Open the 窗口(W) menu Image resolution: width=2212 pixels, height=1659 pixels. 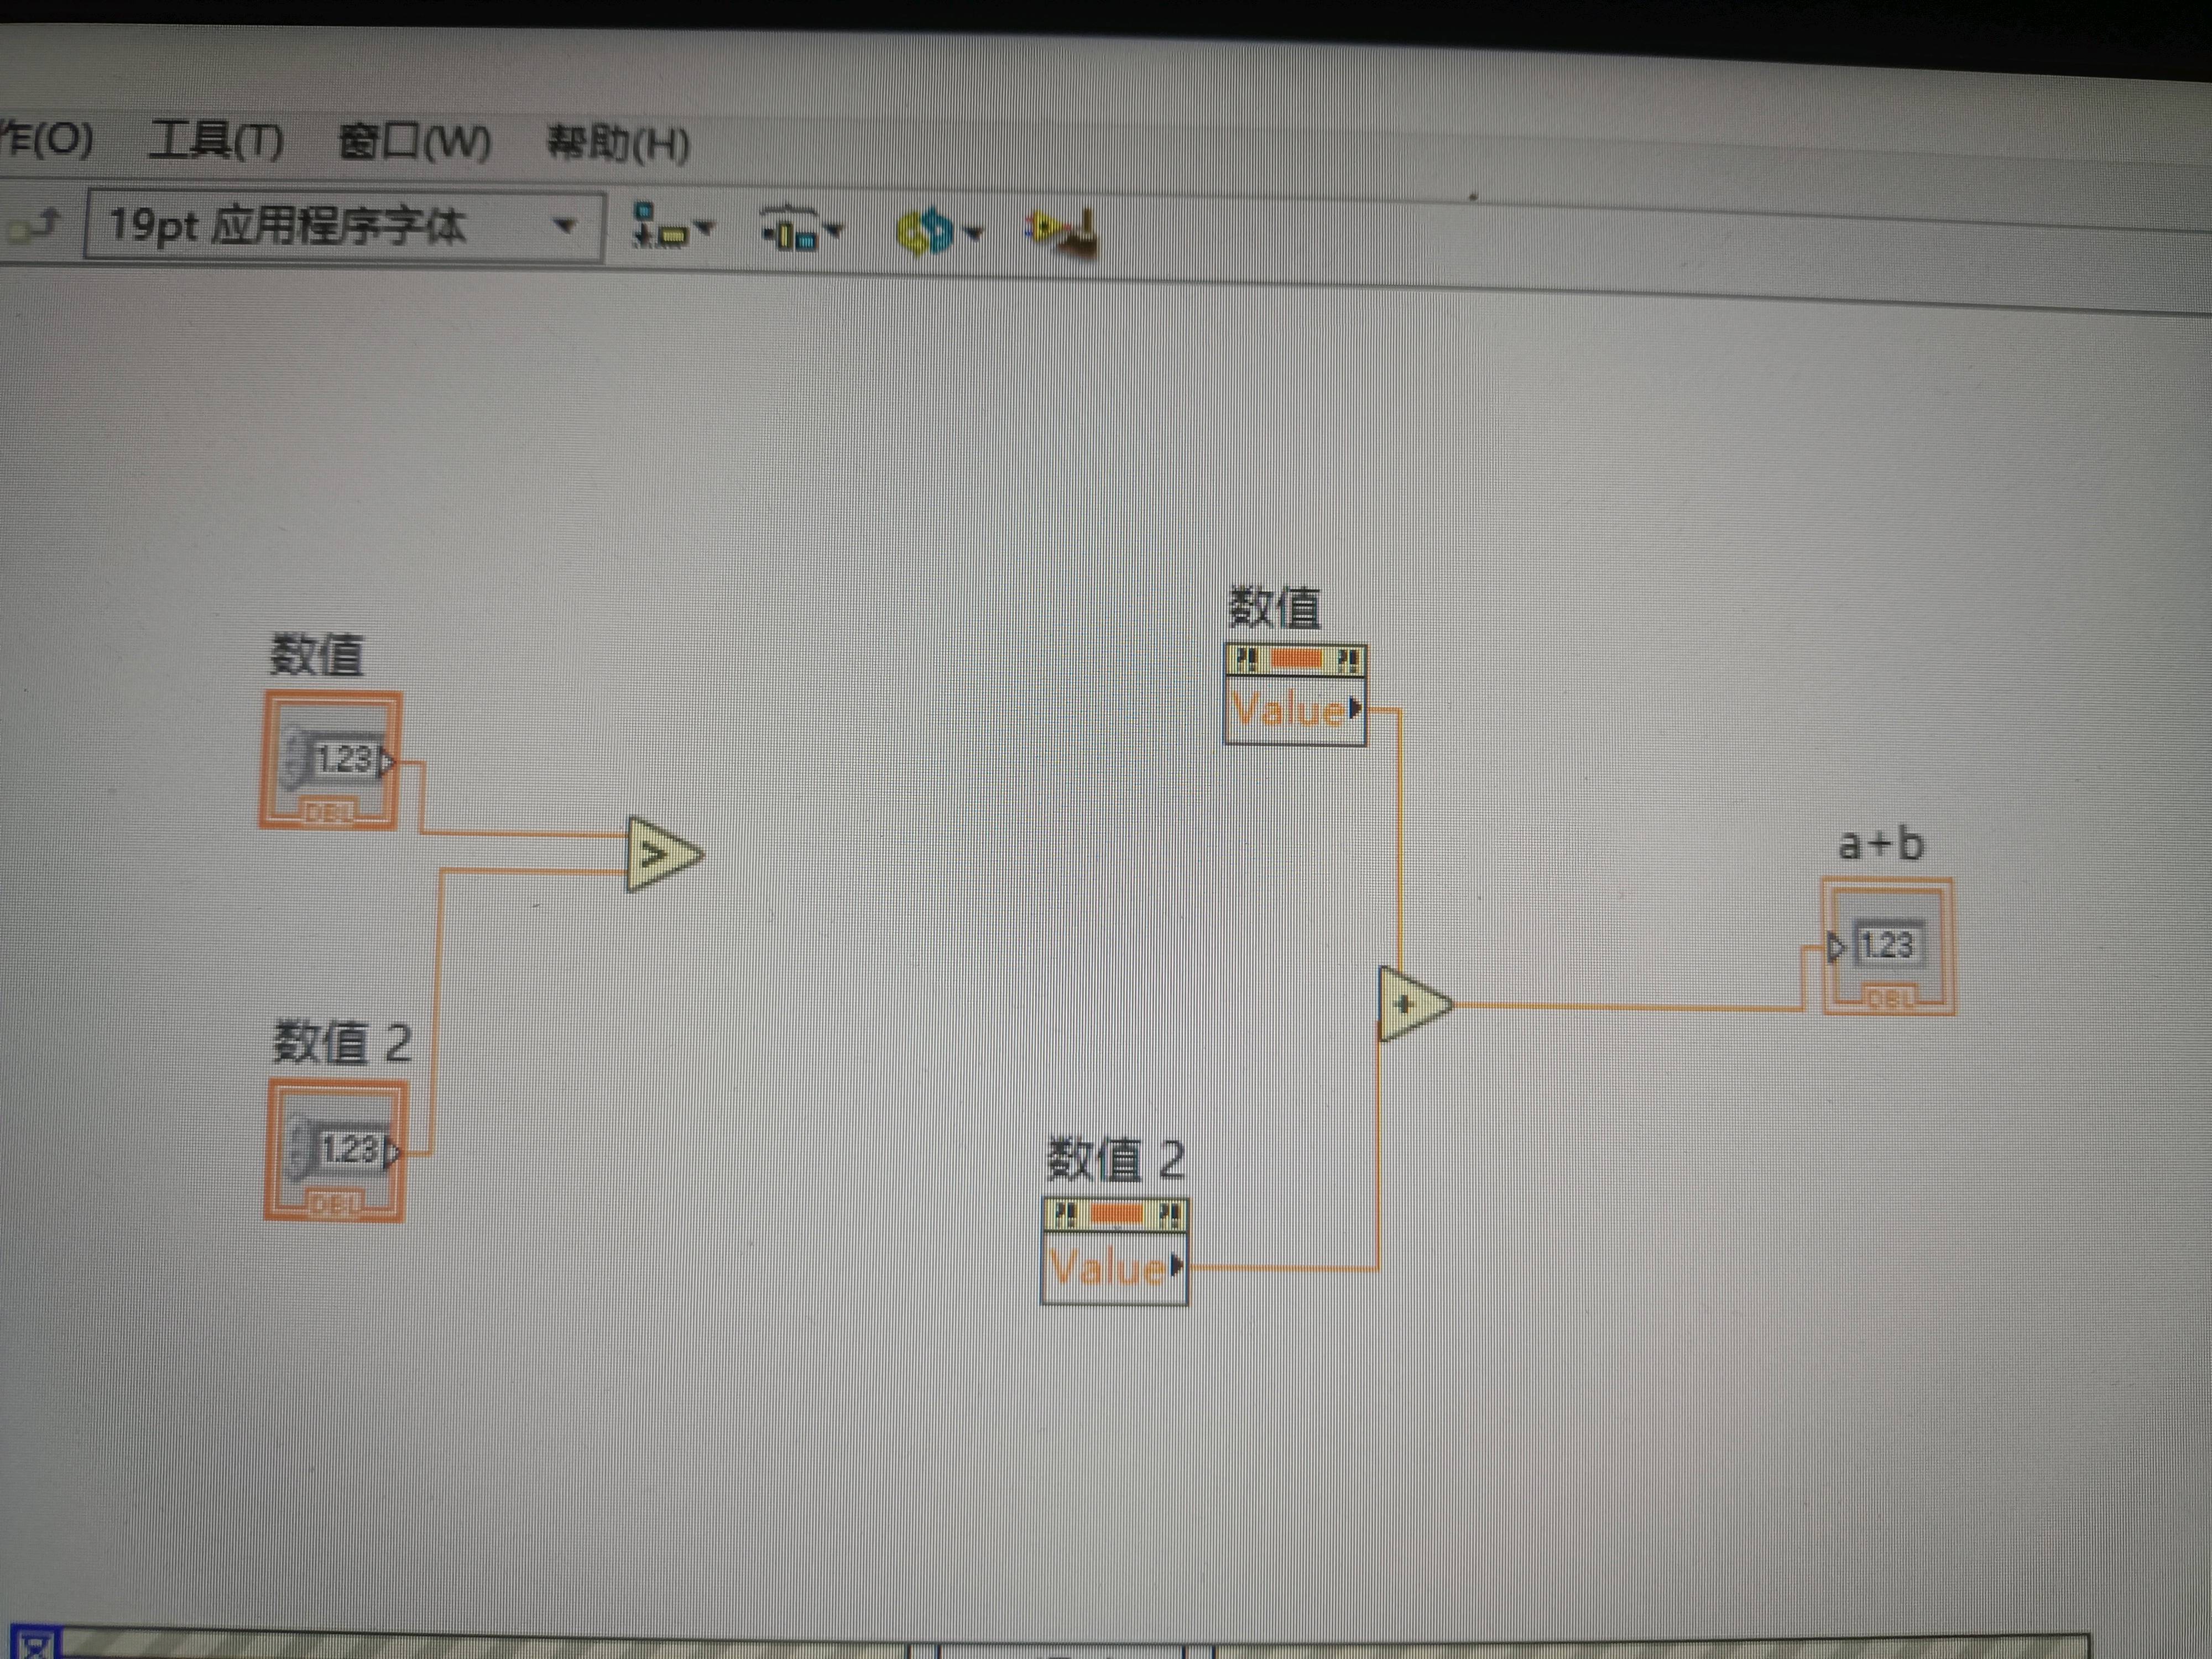click(414, 142)
